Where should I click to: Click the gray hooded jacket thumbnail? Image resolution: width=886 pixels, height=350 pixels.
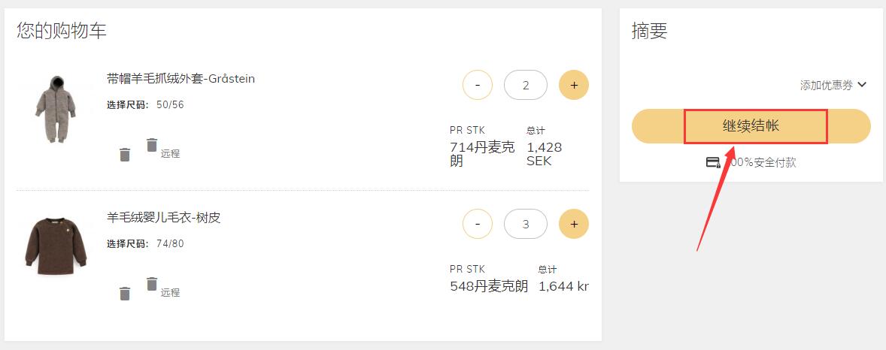[x=52, y=110]
